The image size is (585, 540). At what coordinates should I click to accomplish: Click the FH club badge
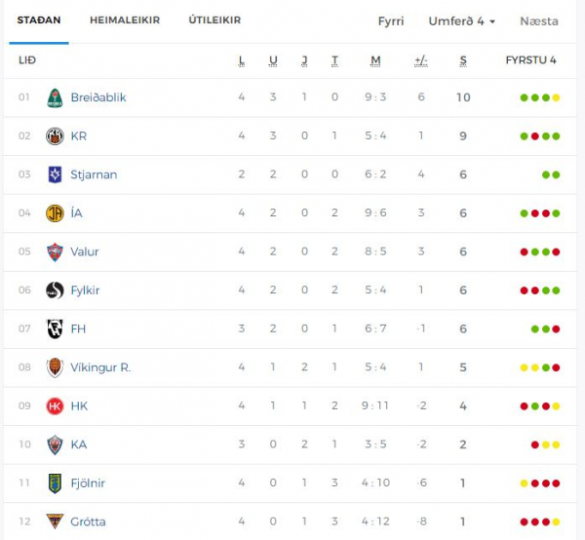pyautogui.click(x=55, y=328)
